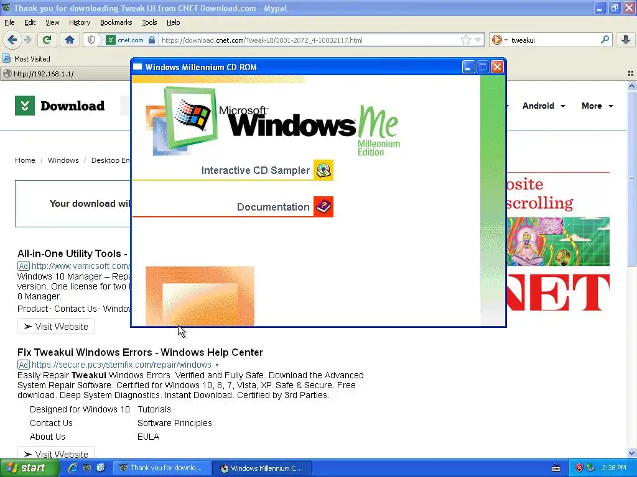The image size is (637, 477).
Task: Launch Mypal raccoon icon in quick launch
Action: point(86,468)
